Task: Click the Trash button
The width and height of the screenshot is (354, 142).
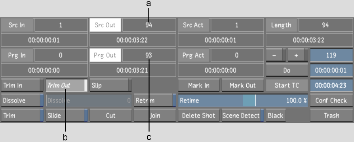Action: tap(331, 116)
